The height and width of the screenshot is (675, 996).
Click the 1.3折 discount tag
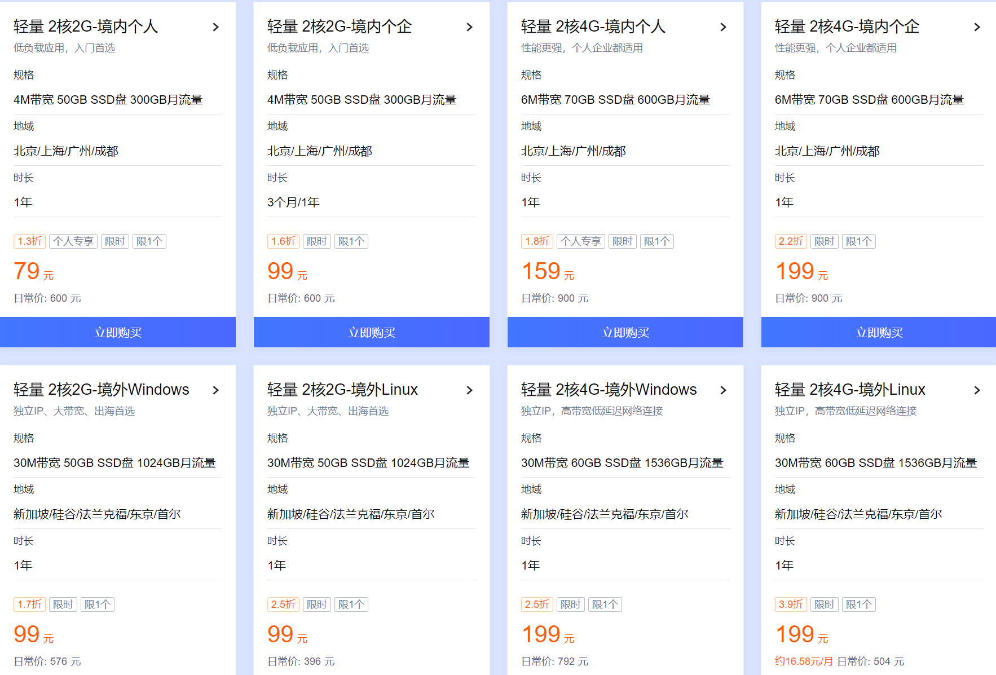click(29, 241)
